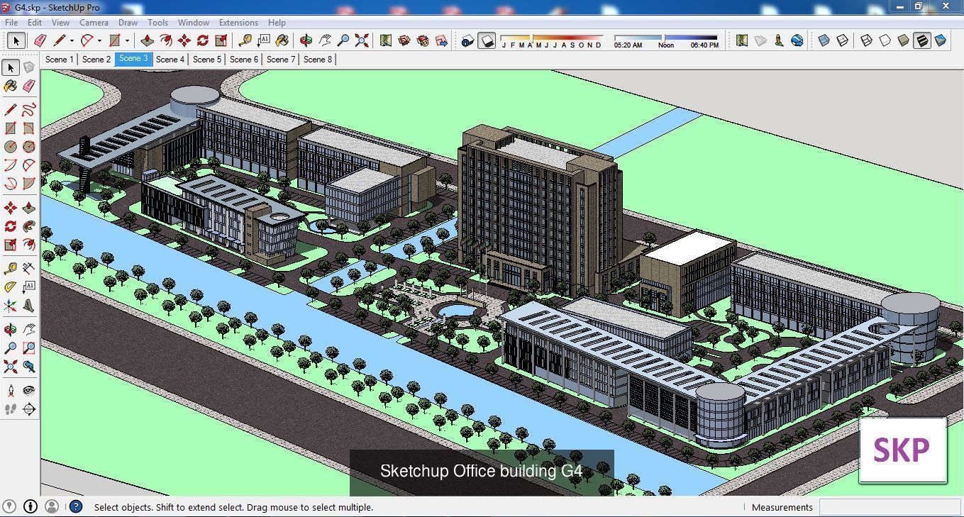Select the Position Camera tool
964x517 pixels.
click(x=10, y=391)
